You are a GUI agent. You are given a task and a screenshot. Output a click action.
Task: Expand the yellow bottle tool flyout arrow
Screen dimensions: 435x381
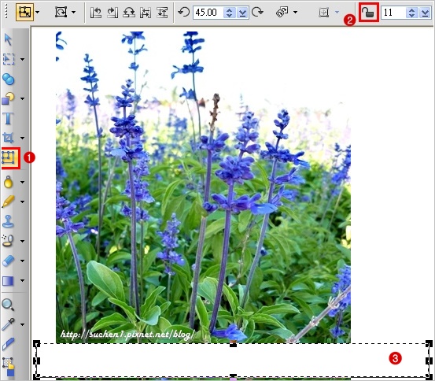(x=23, y=182)
